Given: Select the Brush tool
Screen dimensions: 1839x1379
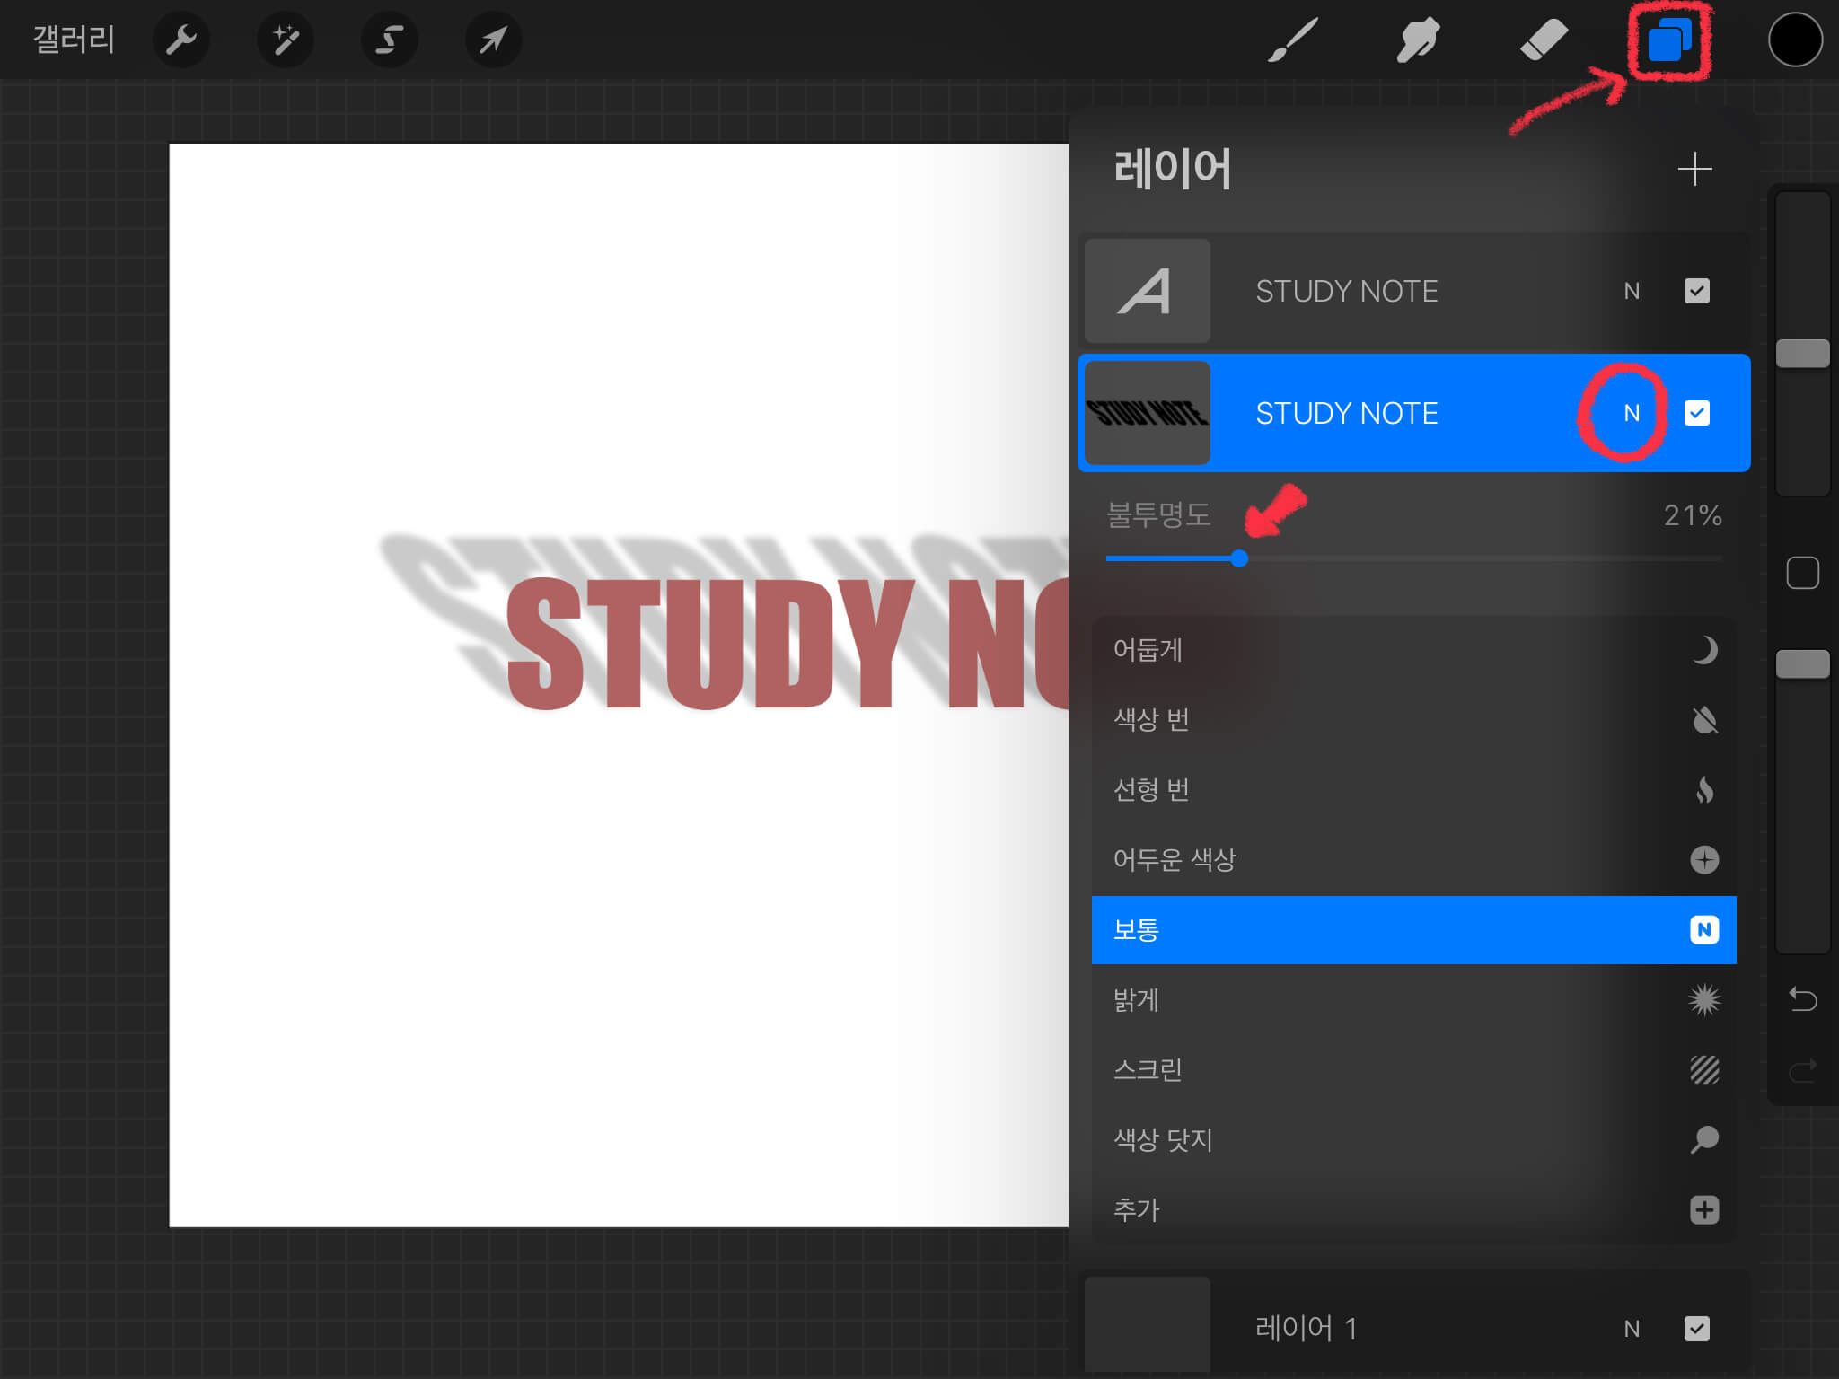Looking at the screenshot, I should [1292, 40].
